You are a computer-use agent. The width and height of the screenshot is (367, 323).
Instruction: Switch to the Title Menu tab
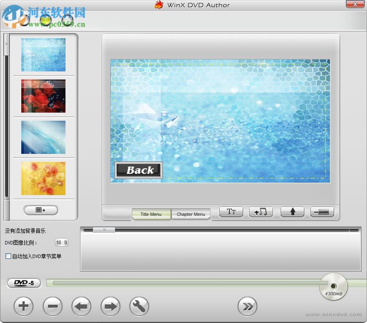coord(151,215)
